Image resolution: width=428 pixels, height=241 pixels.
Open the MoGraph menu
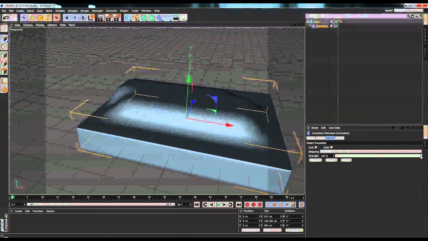[97, 11]
